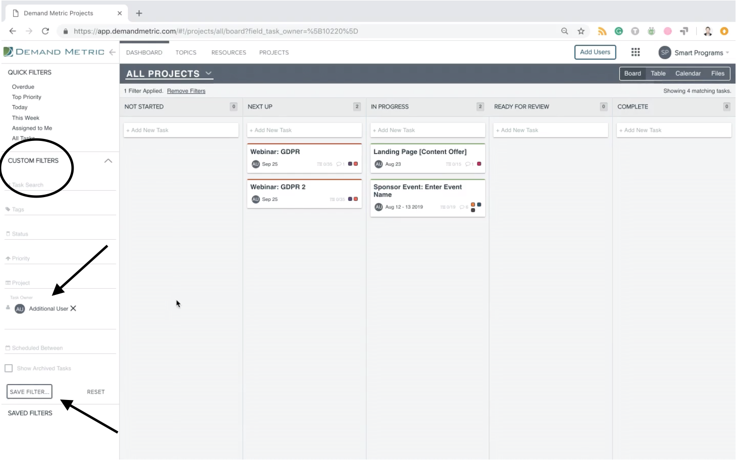The image size is (737, 461).
Task: Click the browser user profile icon
Action: tap(708, 31)
